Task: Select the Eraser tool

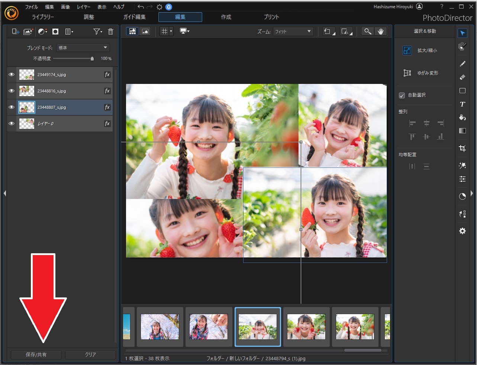Action: pyautogui.click(x=462, y=77)
